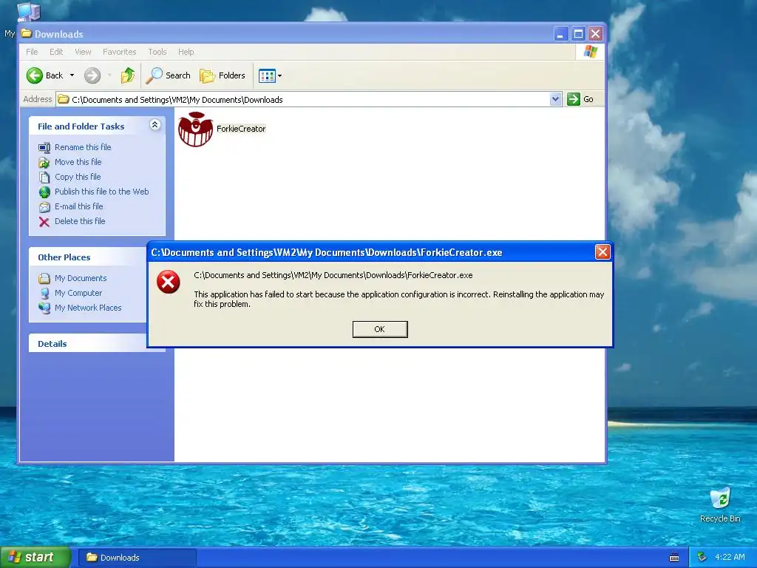Toggle the Folders pane
The width and height of the screenshot is (757, 568).
click(223, 75)
